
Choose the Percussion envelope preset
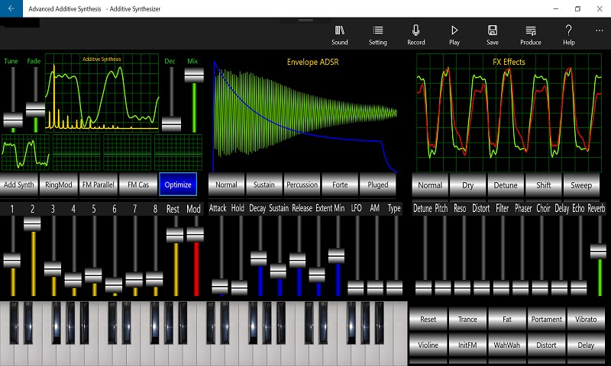pos(302,185)
